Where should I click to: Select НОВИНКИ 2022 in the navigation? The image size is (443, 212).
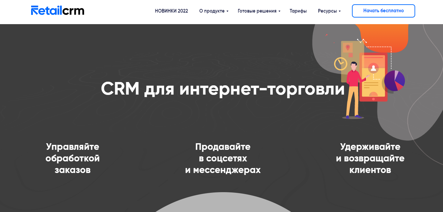[x=171, y=11]
